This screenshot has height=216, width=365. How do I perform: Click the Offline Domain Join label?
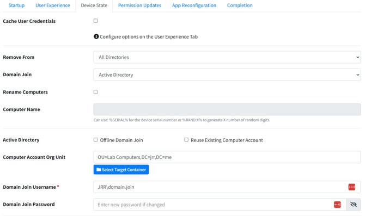coord(121,140)
